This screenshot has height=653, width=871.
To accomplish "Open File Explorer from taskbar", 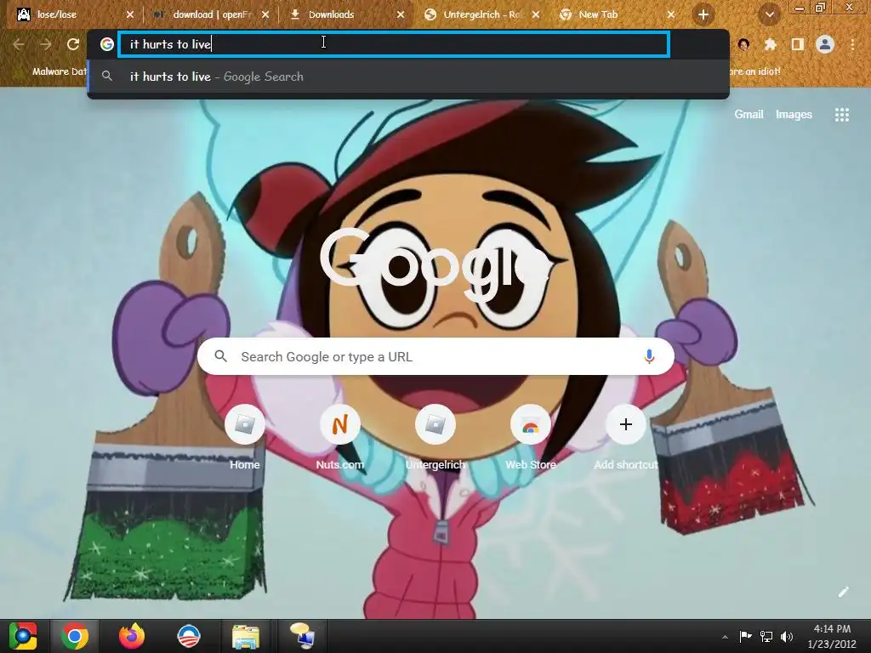I will point(246,636).
